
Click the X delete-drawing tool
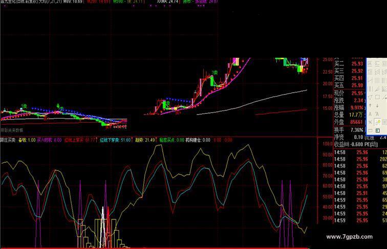[x=370, y=122]
